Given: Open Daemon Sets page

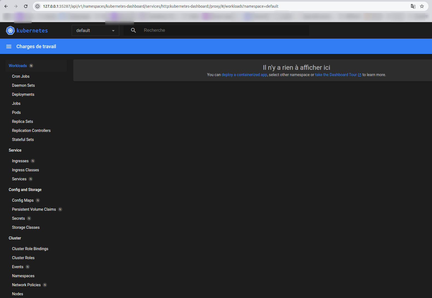Looking at the screenshot, I should (x=23, y=85).
